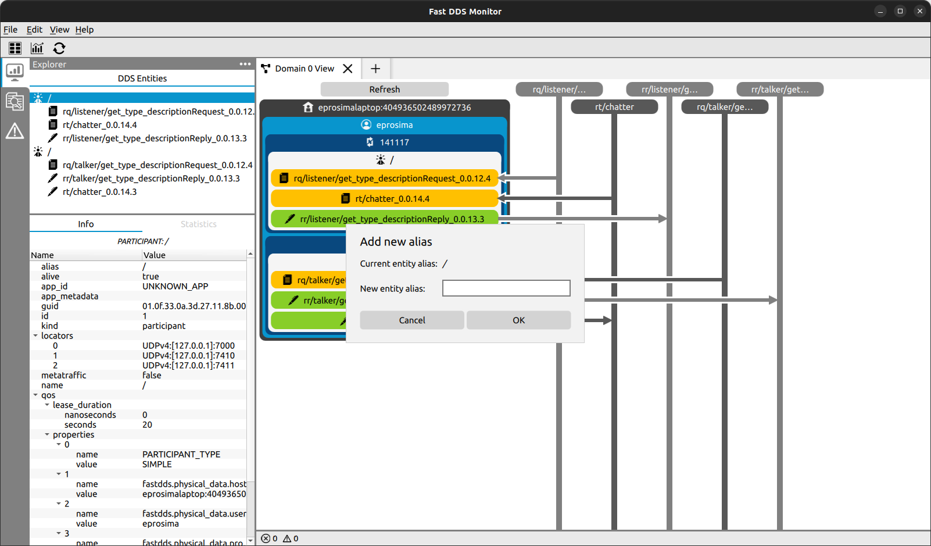Click the dashboard layout icon in toolbar

click(x=15, y=48)
